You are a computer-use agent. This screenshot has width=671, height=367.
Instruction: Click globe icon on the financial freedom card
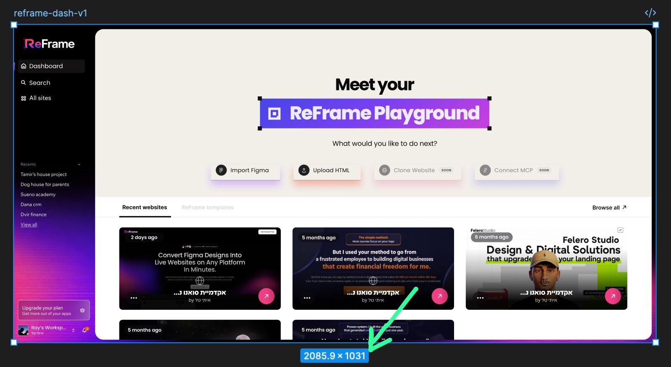click(373, 281)
